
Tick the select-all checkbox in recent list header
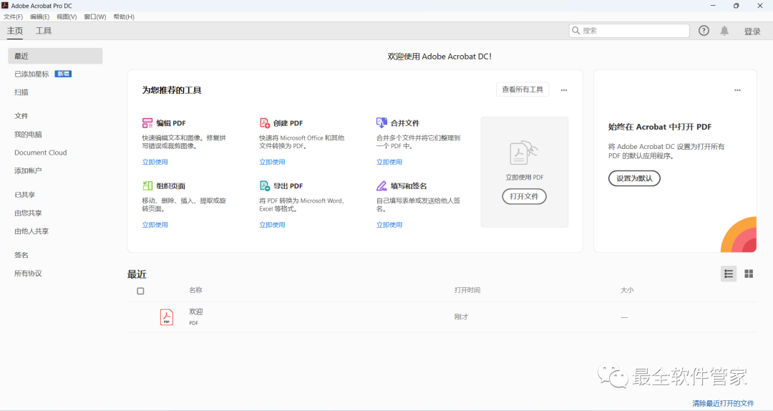tap(140, 291)
